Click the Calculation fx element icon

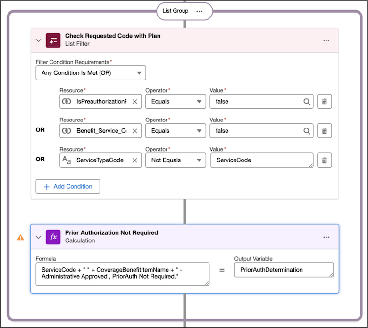[53, 237]
